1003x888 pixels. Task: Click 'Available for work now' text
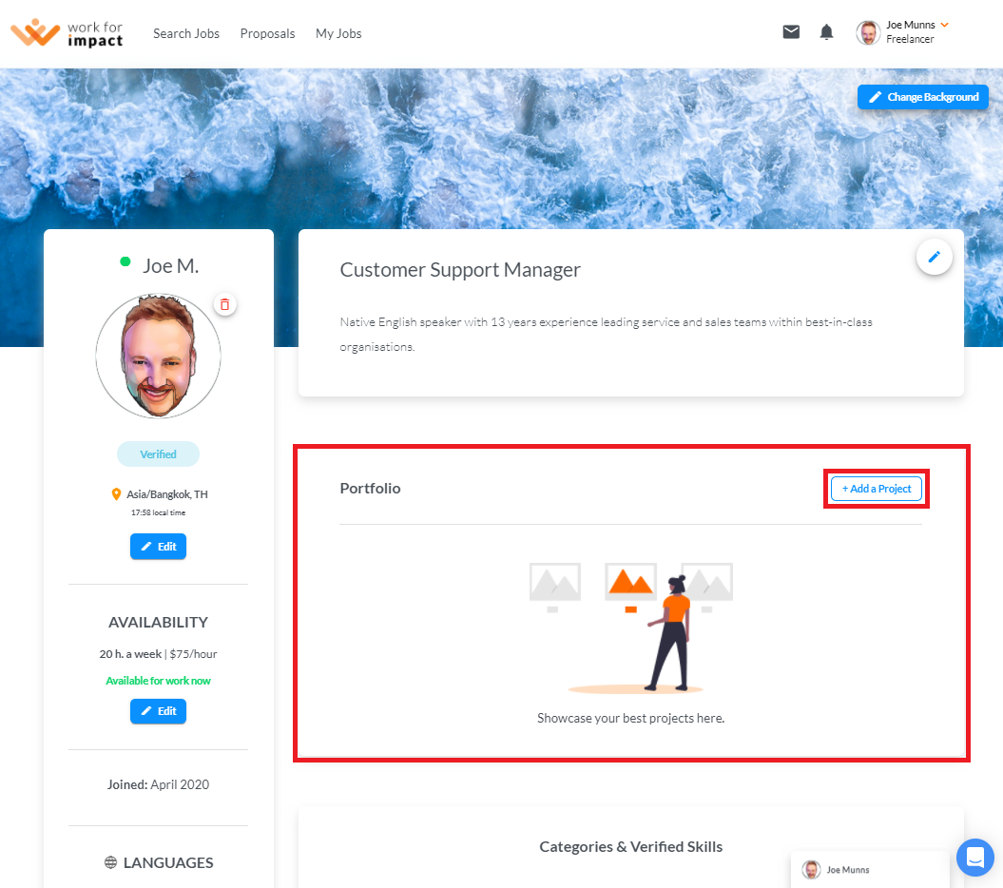[x=158, y=681]
